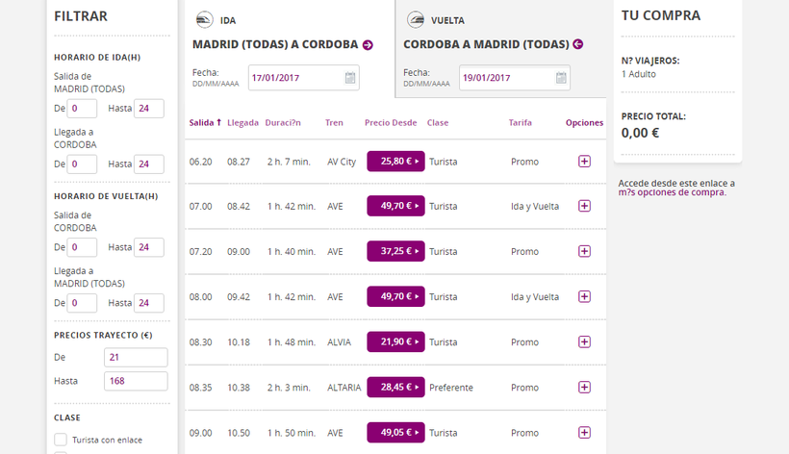789x454 pixels.
Task: Sort by the Precio Desde column header
Action: 391,123
